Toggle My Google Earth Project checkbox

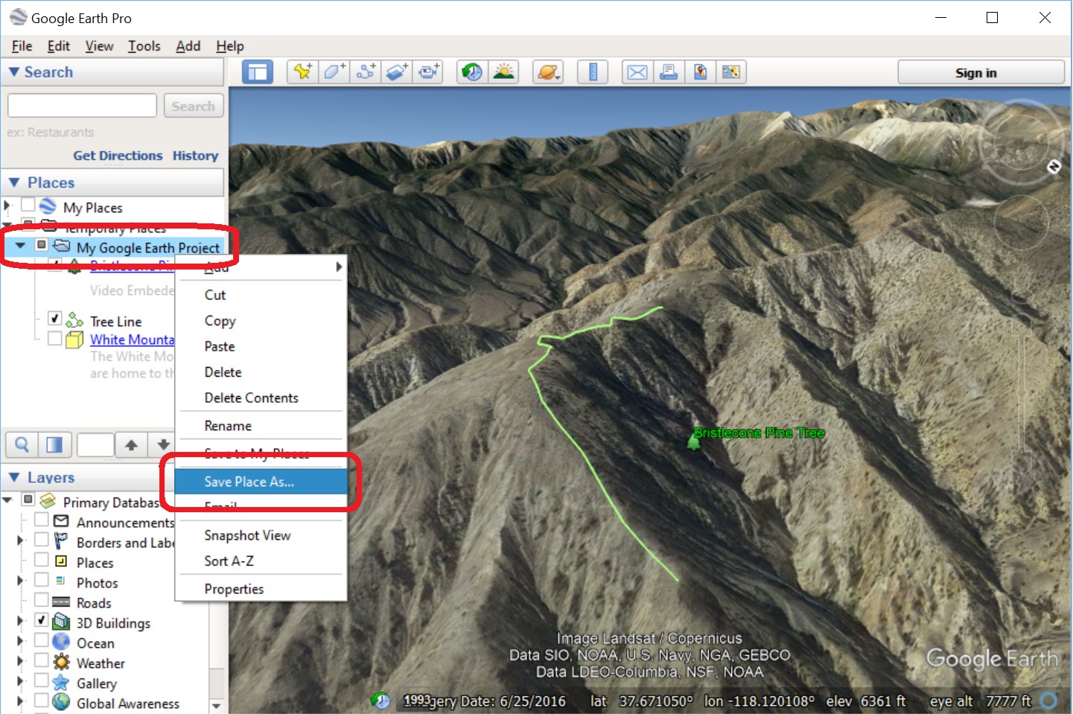[x=42, y=244]
